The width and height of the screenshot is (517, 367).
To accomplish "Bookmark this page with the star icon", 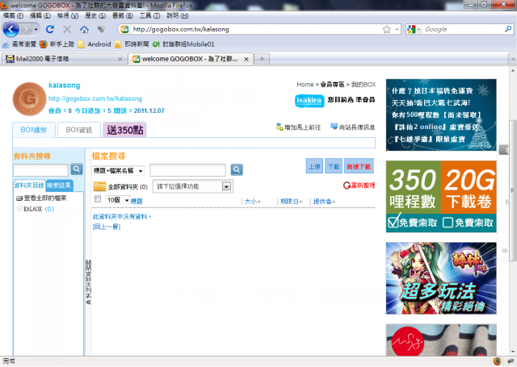I will (386, 29).
